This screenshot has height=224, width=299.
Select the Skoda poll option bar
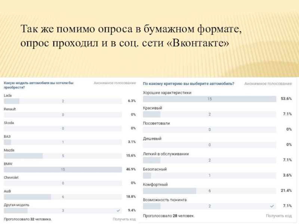[x=63, y=128]
